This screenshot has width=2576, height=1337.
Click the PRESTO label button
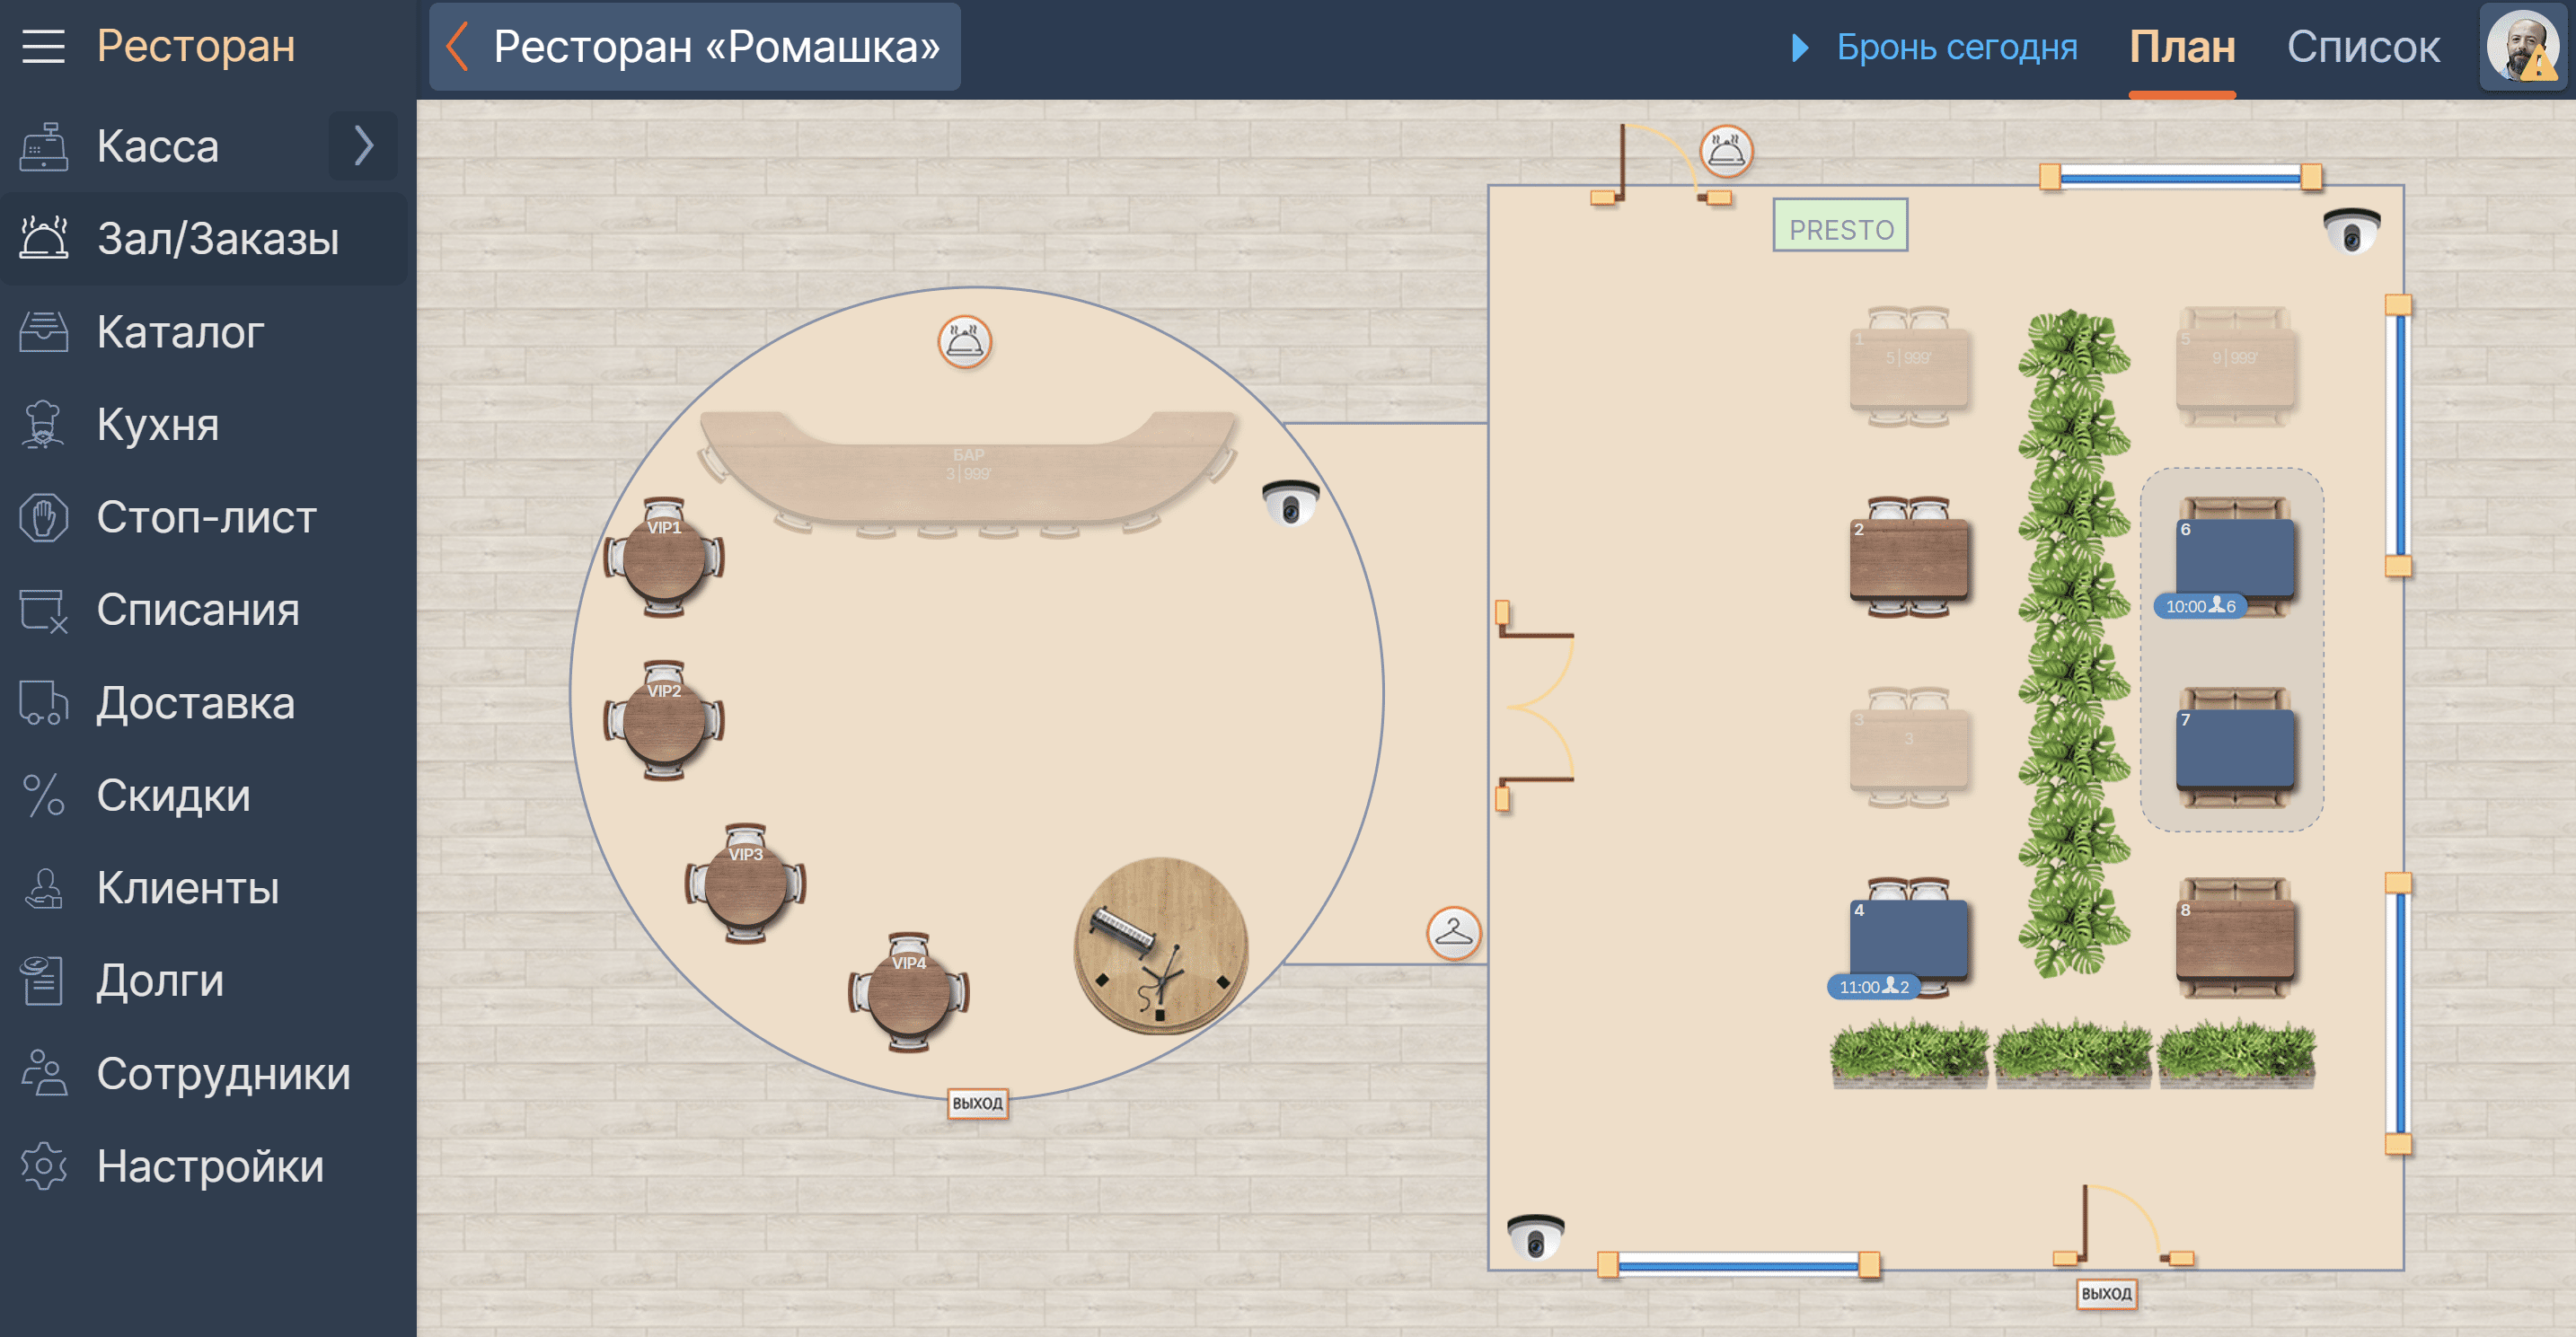pyautogui.click(x=1840, y=227)
